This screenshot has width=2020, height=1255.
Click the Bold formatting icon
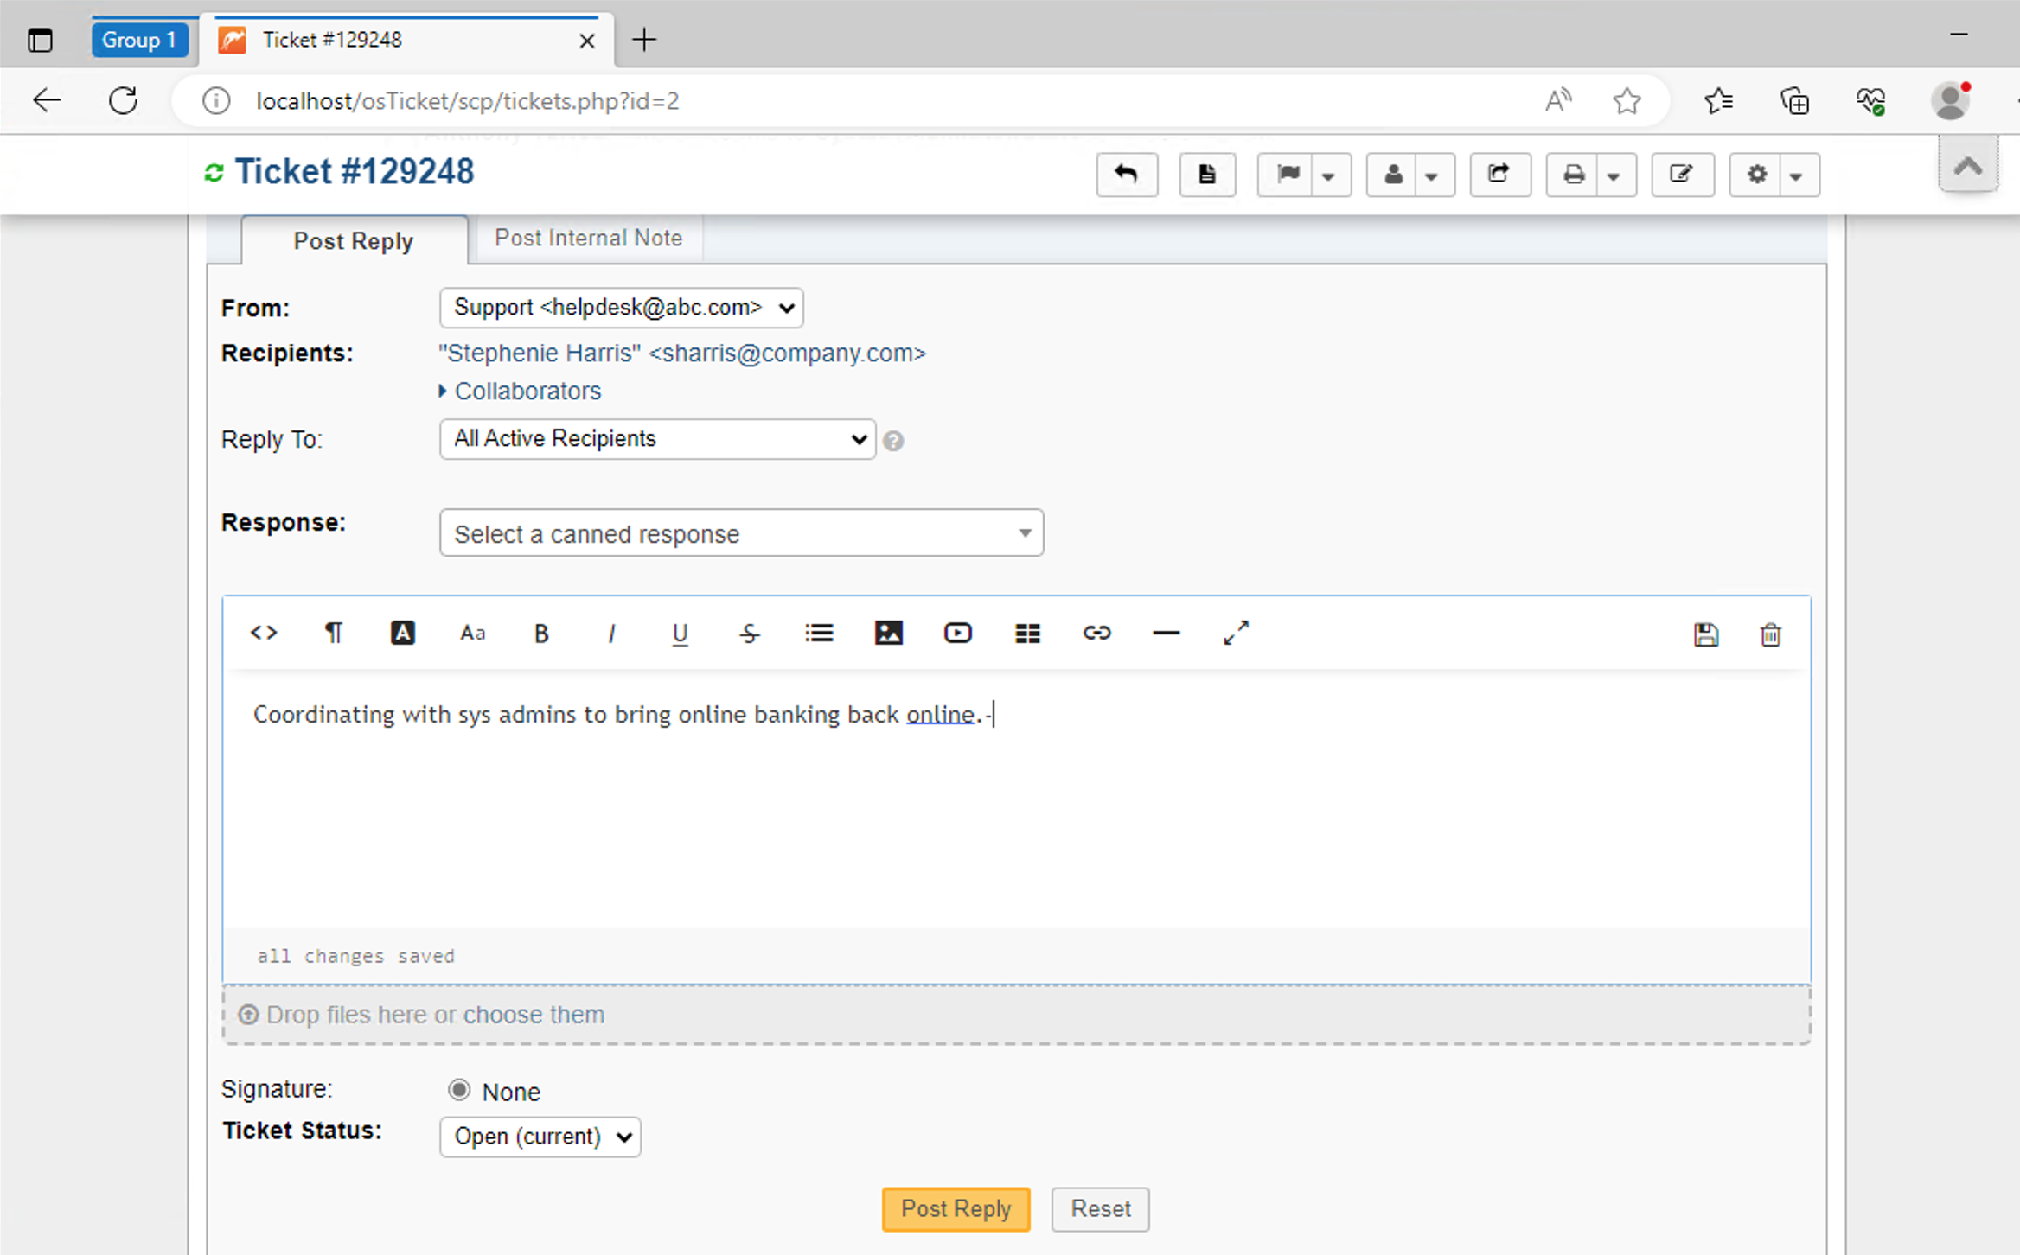click(x=541, y=634)
